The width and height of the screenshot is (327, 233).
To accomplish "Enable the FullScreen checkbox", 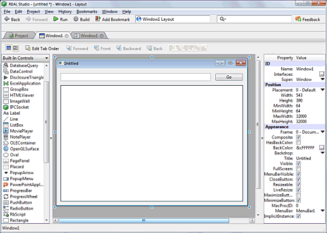I will 298,168.
